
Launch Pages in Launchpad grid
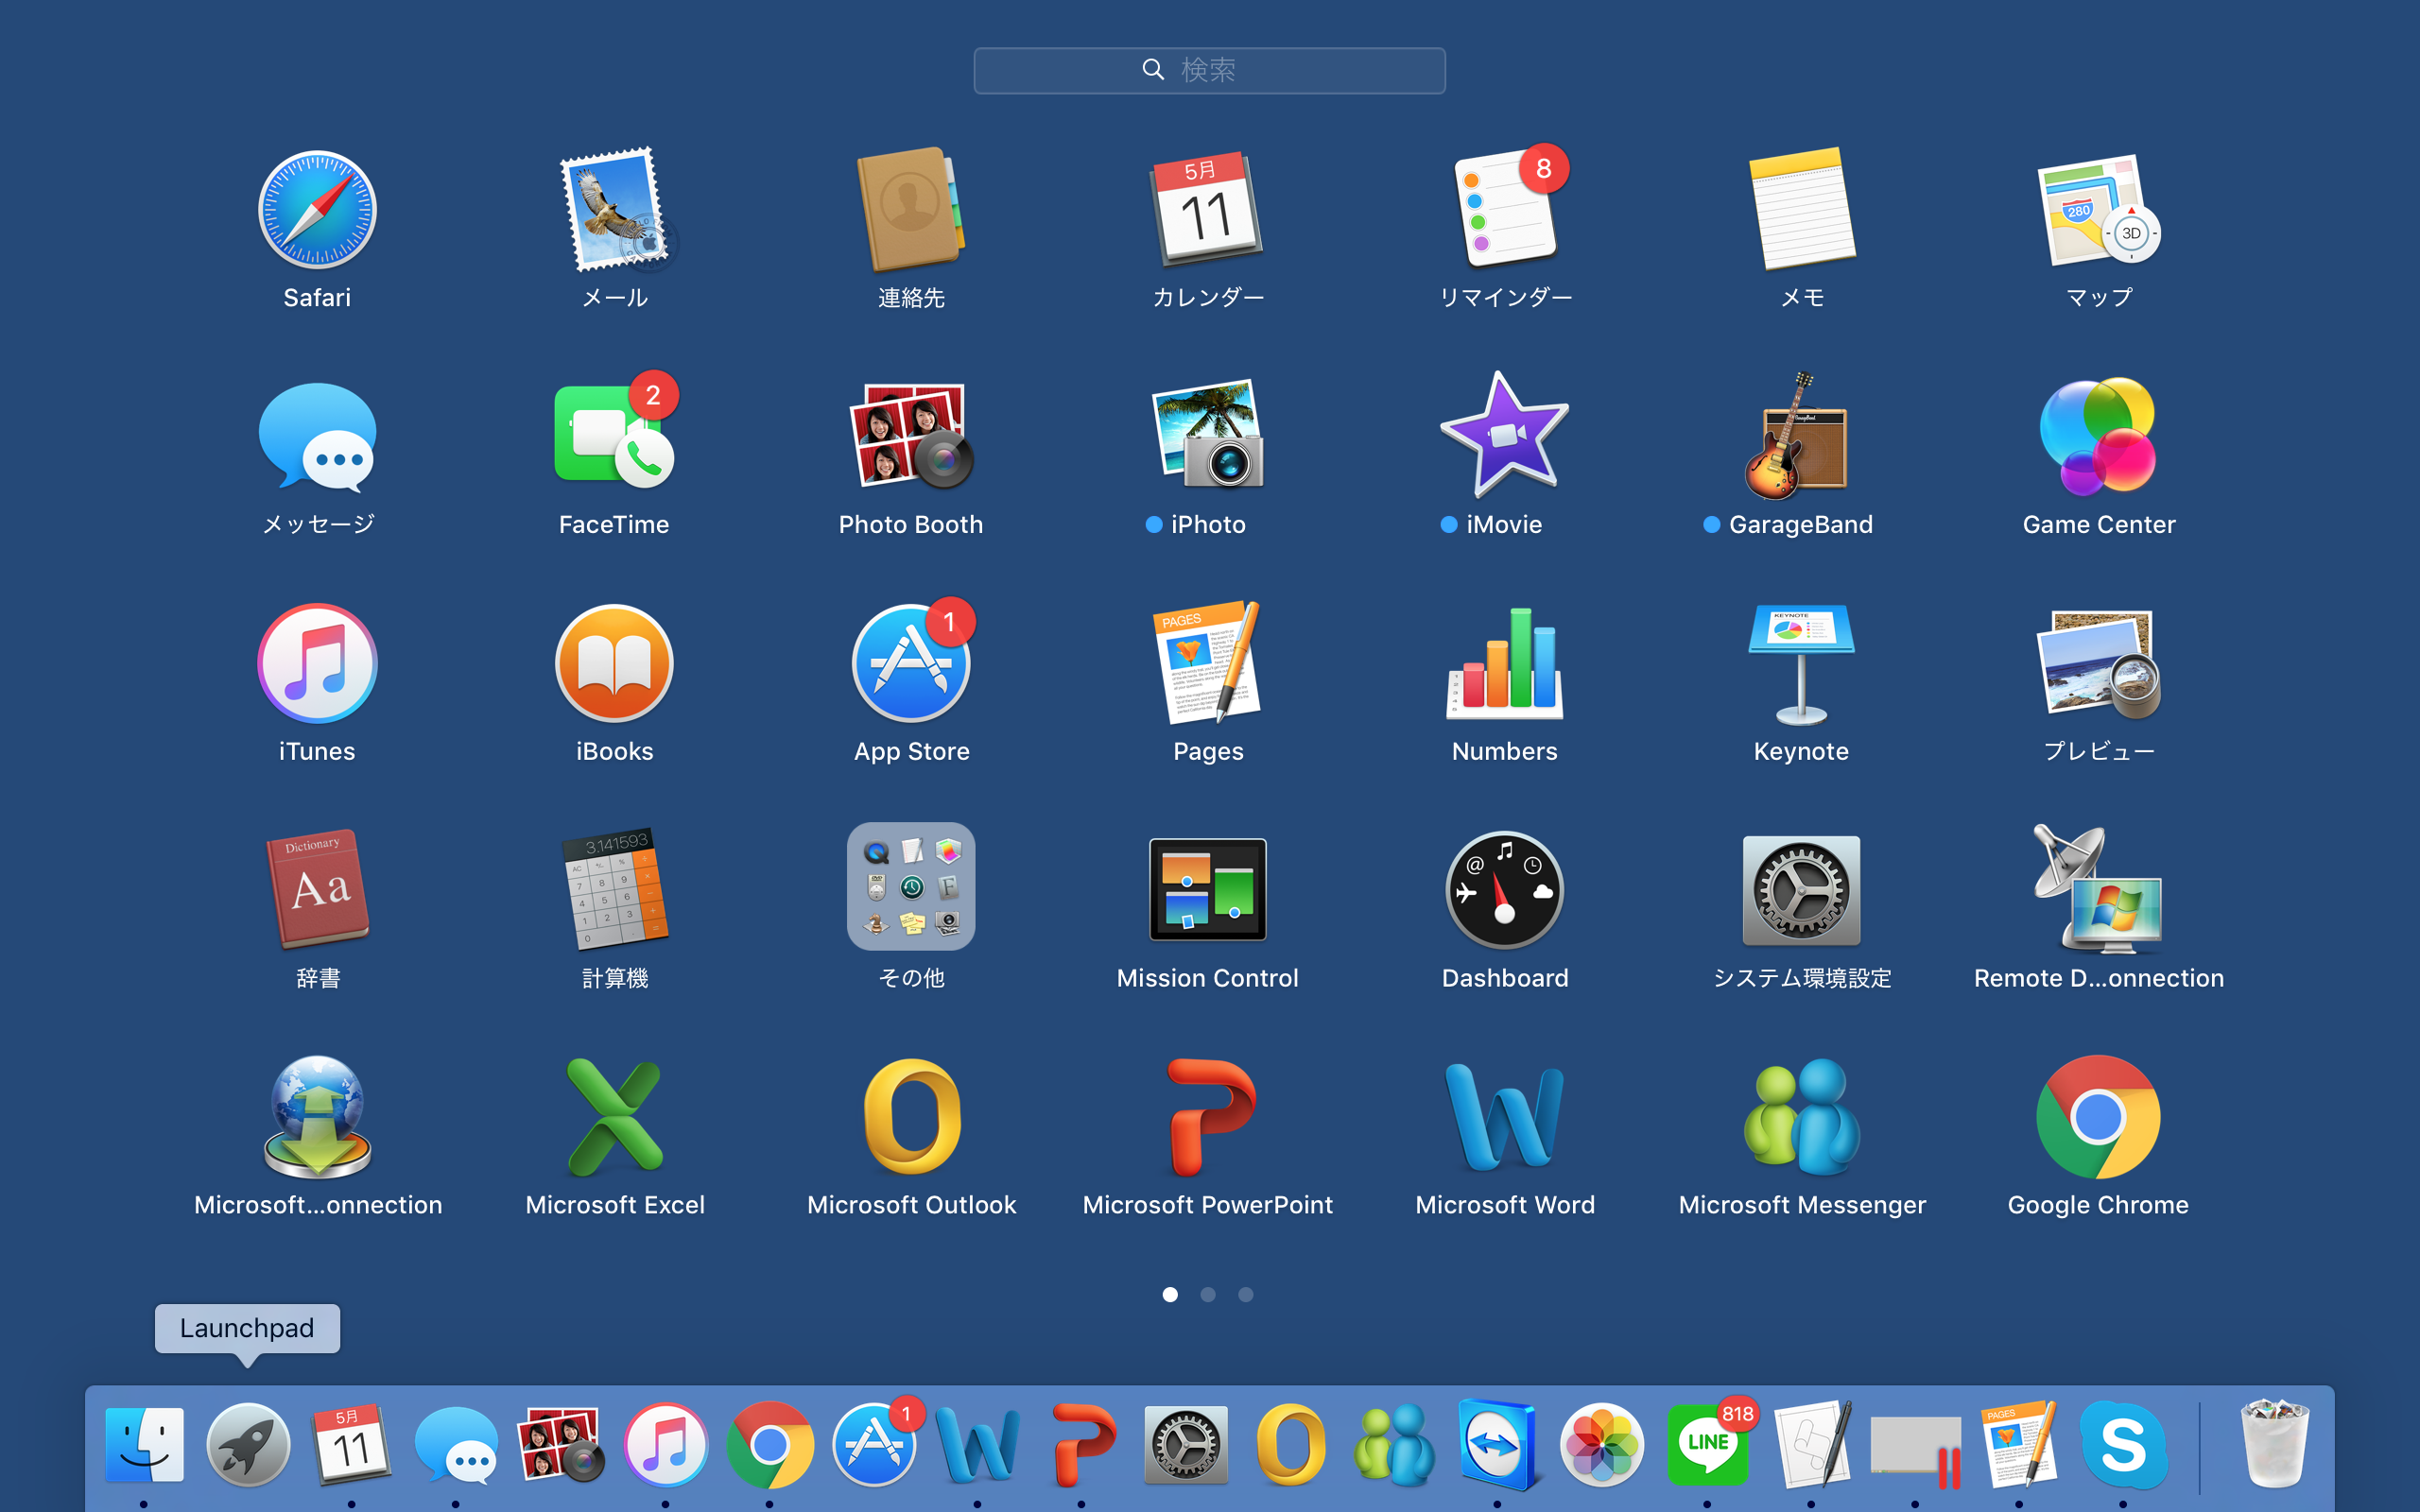(x=1208, y=663)
